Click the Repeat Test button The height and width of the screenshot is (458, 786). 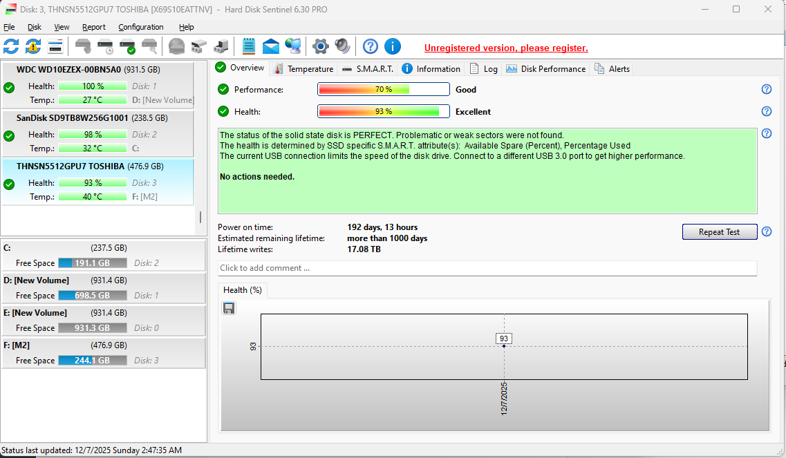click(719, 232)
